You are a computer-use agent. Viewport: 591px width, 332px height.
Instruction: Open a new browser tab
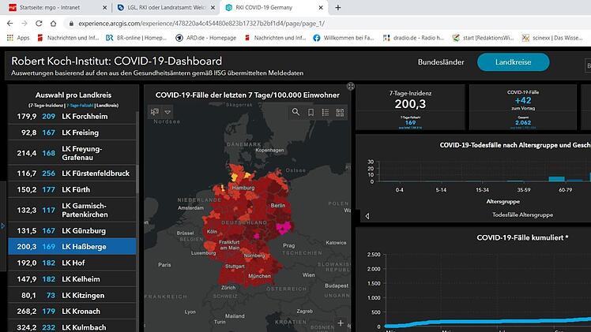tap(337, 8)
